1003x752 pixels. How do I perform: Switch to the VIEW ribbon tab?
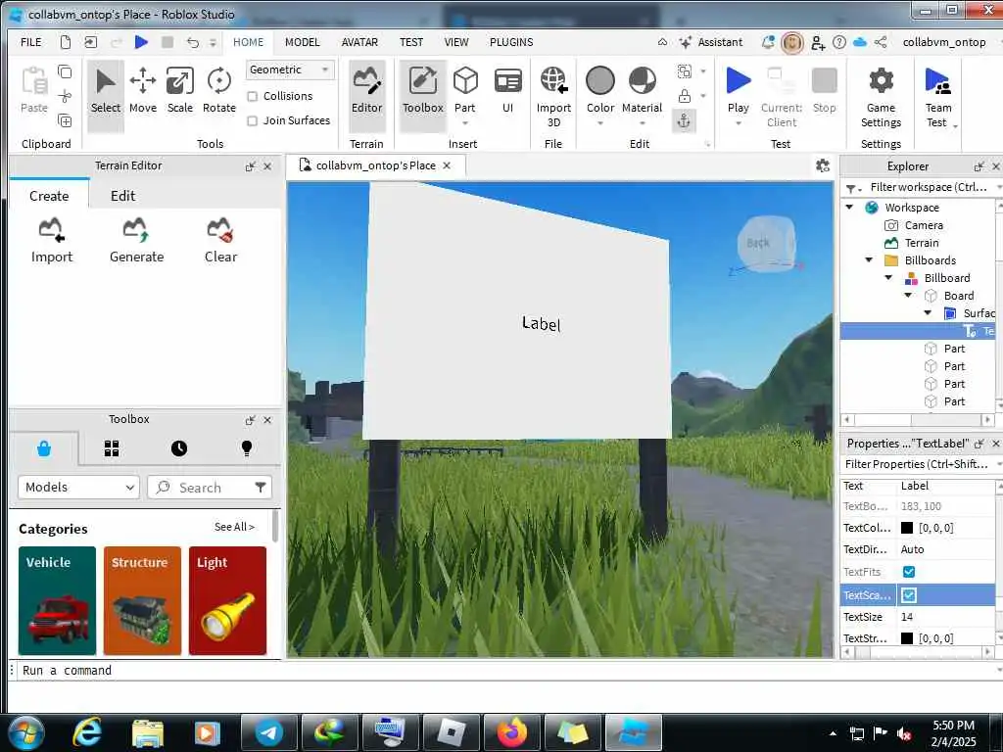coord(456,42)
